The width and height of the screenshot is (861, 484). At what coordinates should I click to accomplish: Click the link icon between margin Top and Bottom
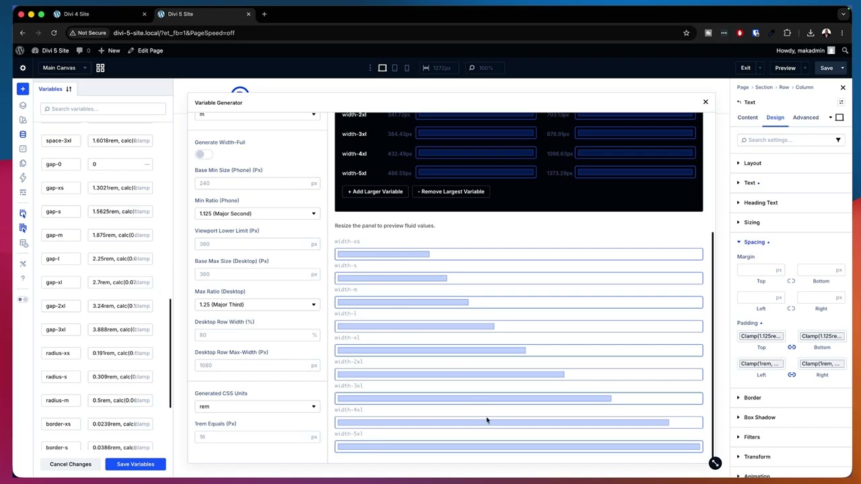point(791,281)
